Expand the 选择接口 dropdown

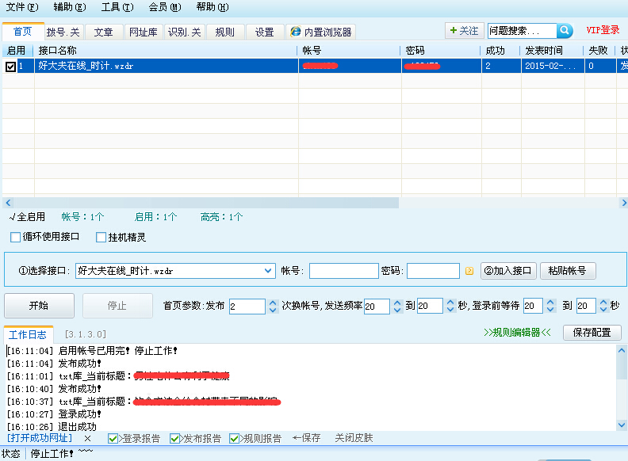pyautogui.click(x=268, y=271)
